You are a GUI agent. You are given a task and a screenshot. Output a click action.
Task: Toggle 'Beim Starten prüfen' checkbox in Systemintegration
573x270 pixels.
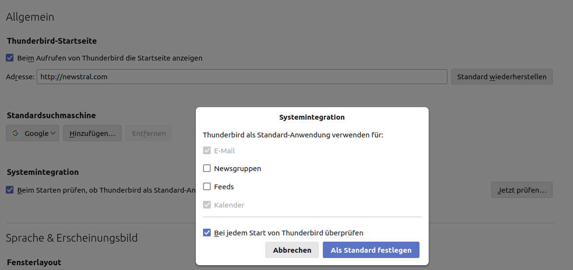click(x=10, y=190)
